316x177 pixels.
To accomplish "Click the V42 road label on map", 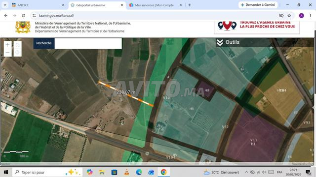I will [225, 127].
